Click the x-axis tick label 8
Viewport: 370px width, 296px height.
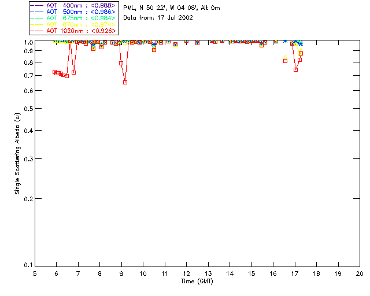coord(100,273)
